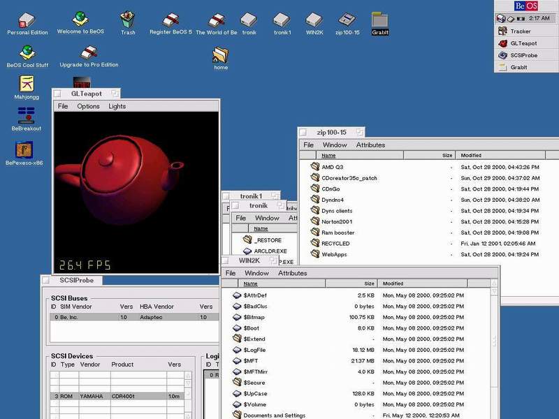
Task: Open Attributes menu in WIN2K window
Action: (292, 273)
